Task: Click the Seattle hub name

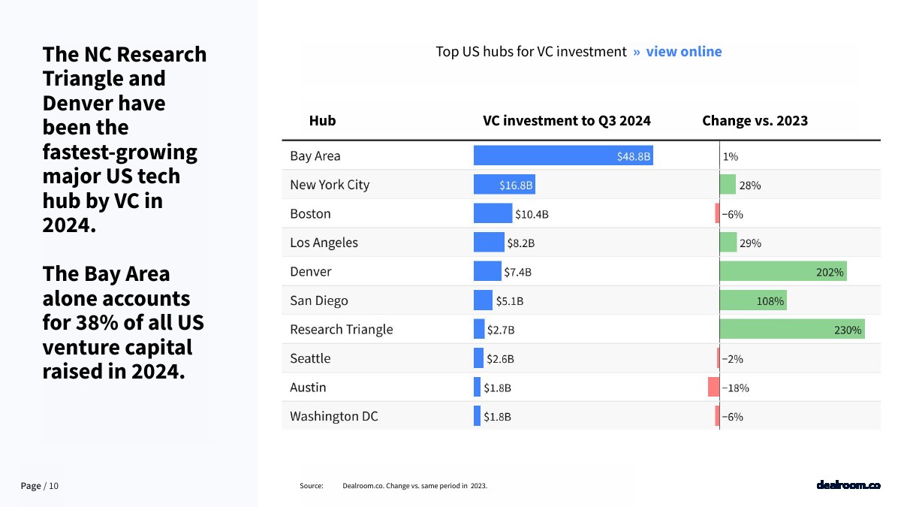Action: point(310,358)
